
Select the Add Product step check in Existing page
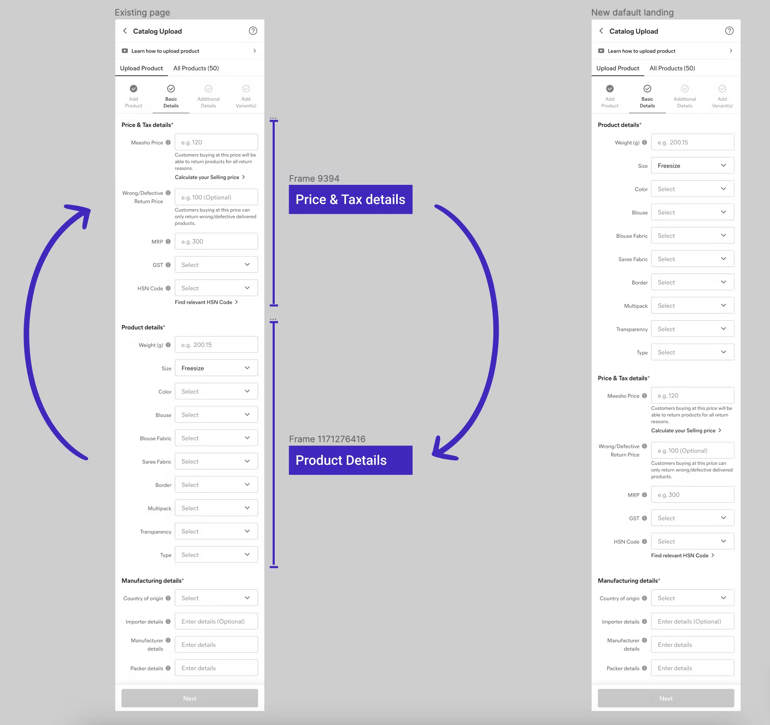pyautogui.click(x=133, y=89)
